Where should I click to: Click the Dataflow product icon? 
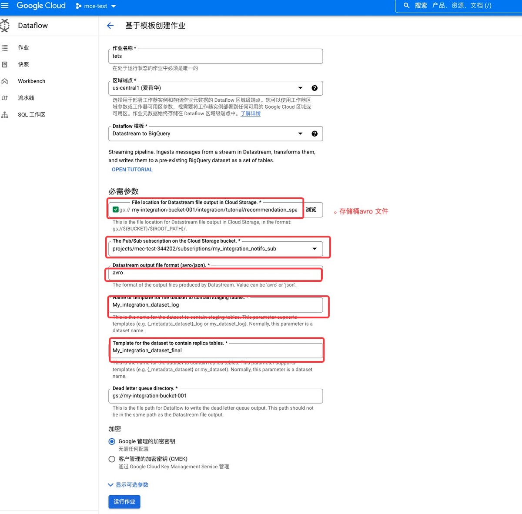[x=5, y=26]
